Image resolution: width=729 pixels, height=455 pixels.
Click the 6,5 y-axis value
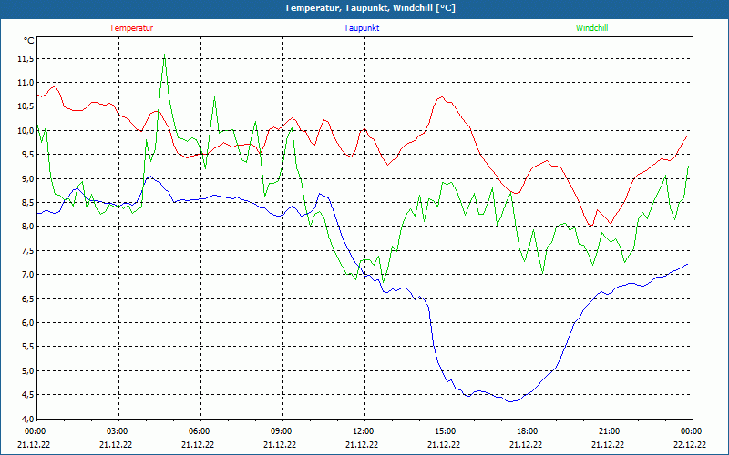click(27, 298)
